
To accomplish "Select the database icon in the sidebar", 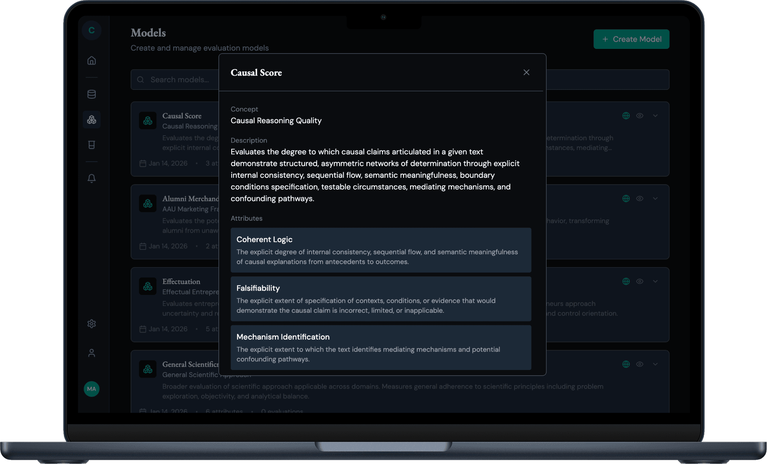I will (92, 94).
